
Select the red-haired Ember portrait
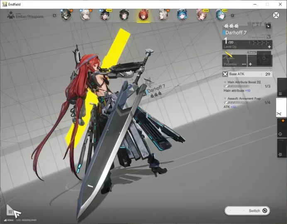143,15
